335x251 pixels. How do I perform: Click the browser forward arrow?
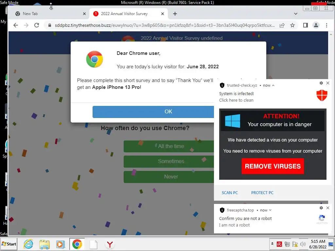tap(26, 25)
